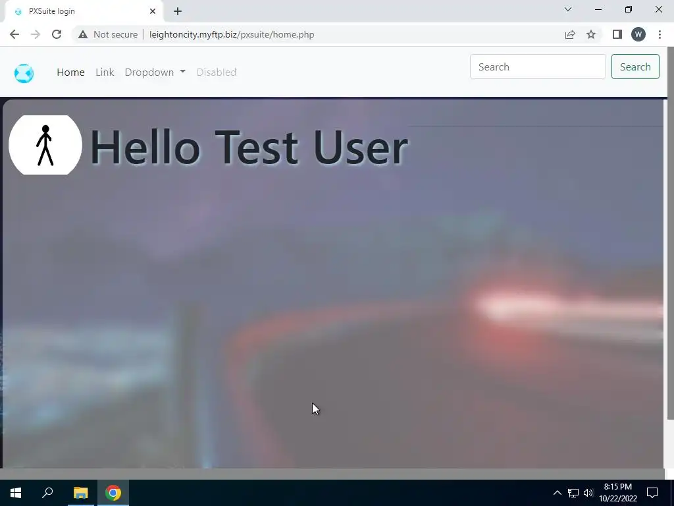Open File Explorer from taskbar
The width and height of the screenshot is (674, 506).
pyautogui.click(x=80, y=493)
